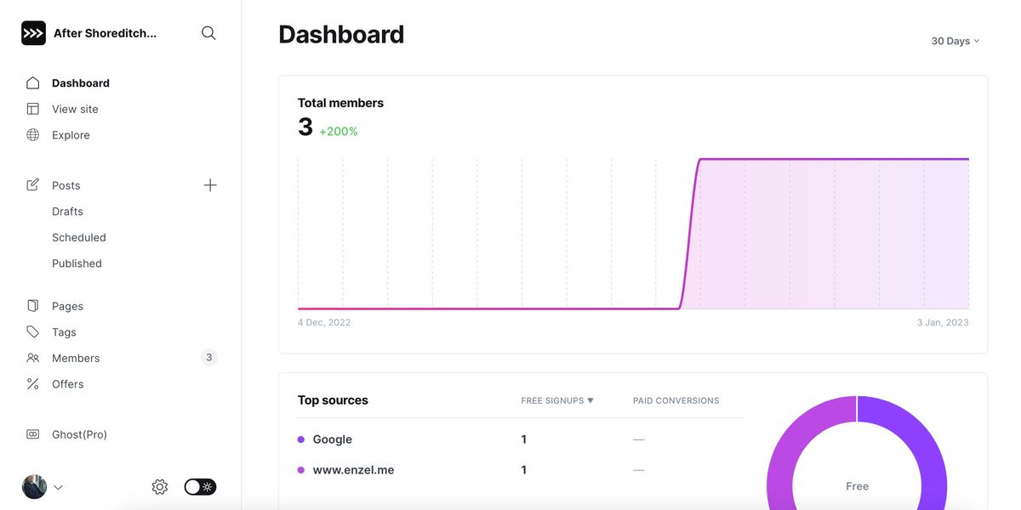This screenshot has width=1021, height=510.
Task: Click the After Shoreditch site title
Action: point(106,33)
